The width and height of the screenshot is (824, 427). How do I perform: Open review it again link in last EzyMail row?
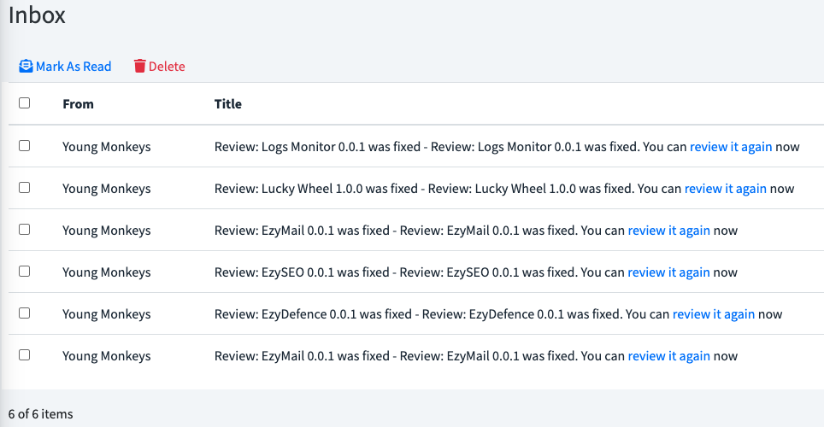[668, 356]
